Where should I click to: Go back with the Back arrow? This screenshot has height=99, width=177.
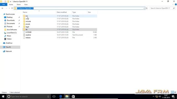tap(2, 8)
